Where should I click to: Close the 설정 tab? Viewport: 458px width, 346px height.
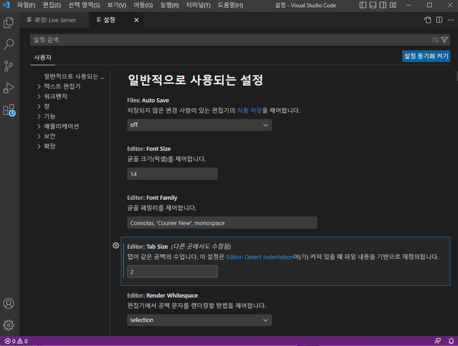pos(136,20)
